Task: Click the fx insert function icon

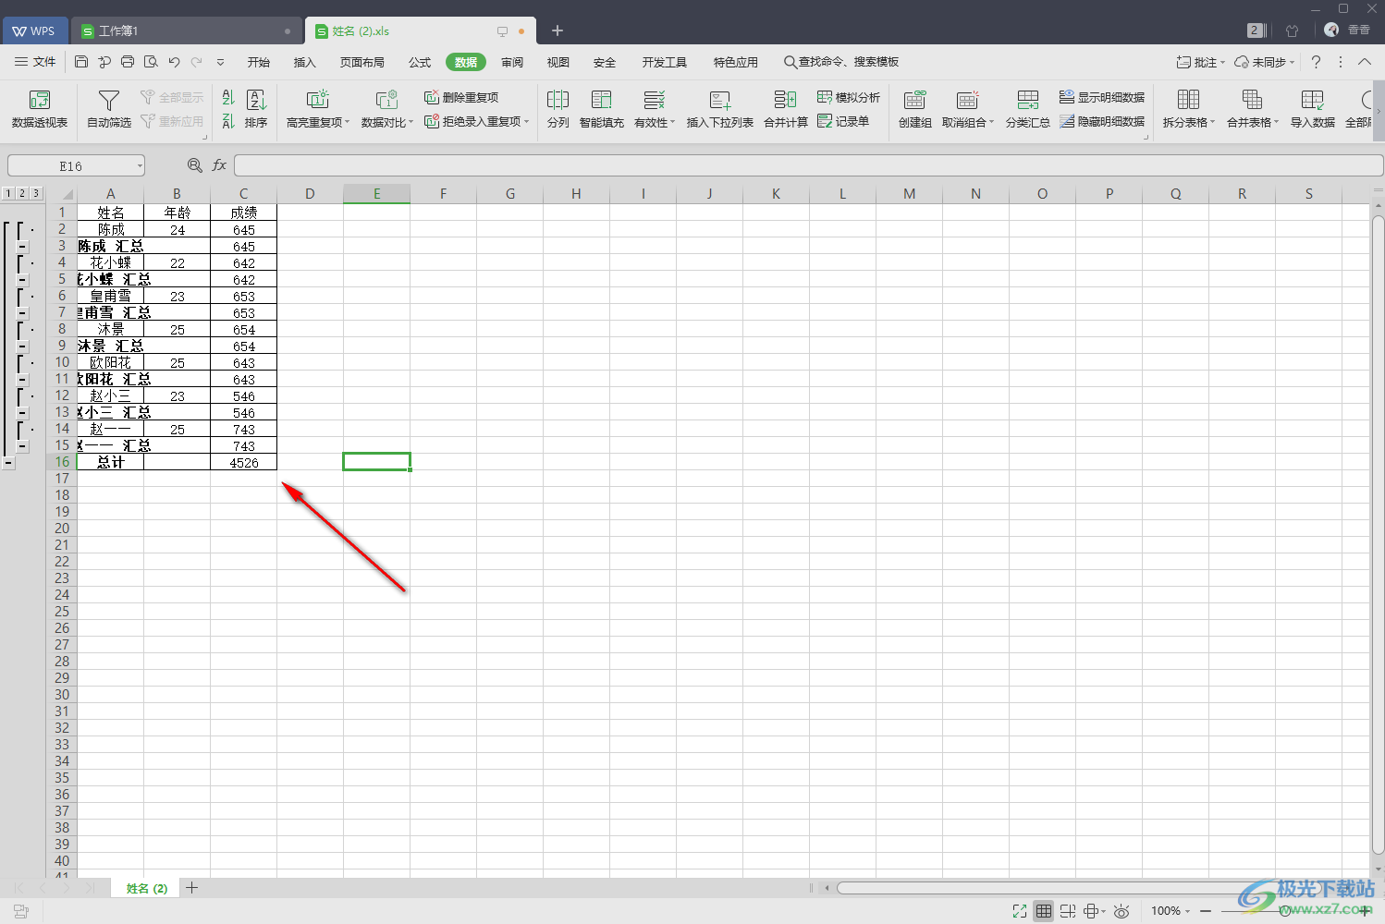Action: [219, 165]
